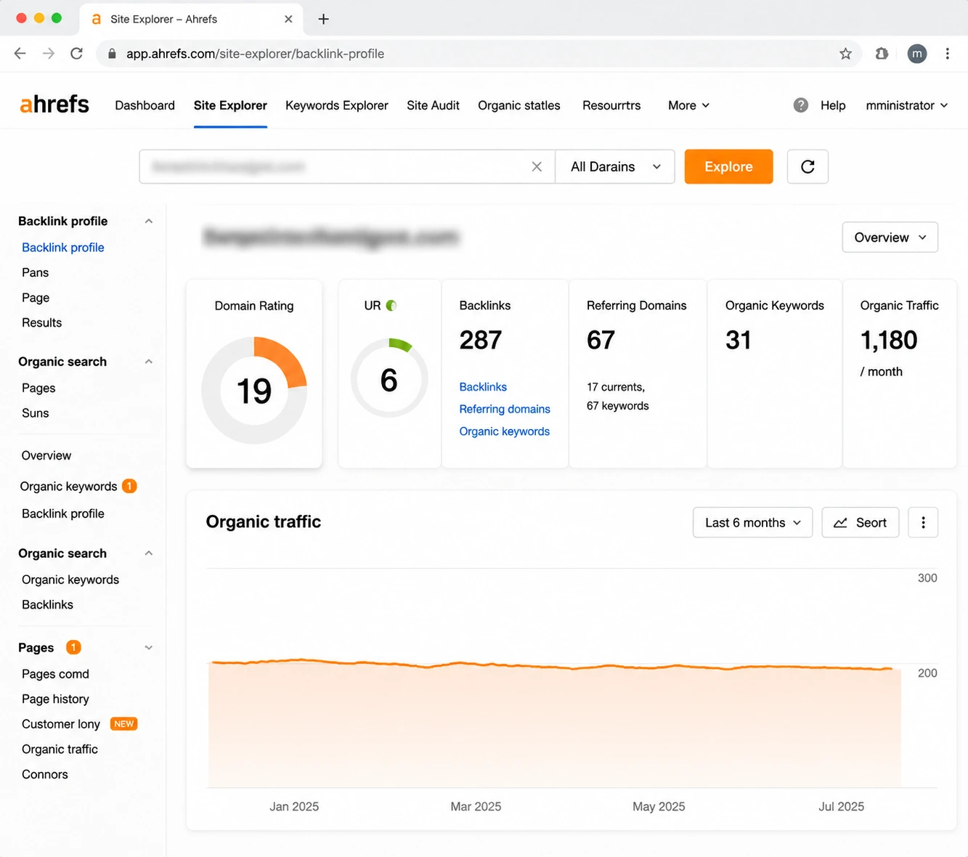The width and height of the screenshot is (968, 857).
Task: Open the blue Organic keywords link
Action: 505,431
